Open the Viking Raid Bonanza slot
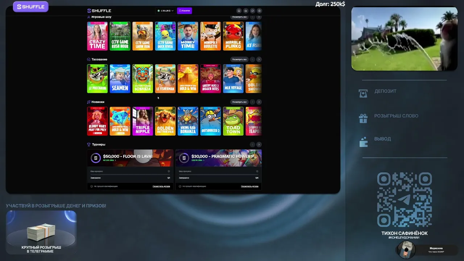Image resolution: width=464 pixels, height=261 pixels. pos(188,121)
